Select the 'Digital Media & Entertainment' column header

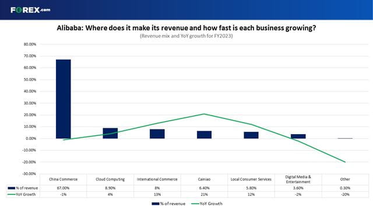point(298,179)
